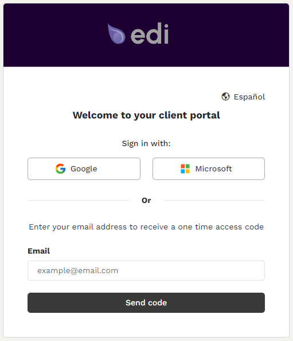The width and height of the screenshot is (293, 341).
Task: Click the gray edi wordmark text
Action: 150,33
